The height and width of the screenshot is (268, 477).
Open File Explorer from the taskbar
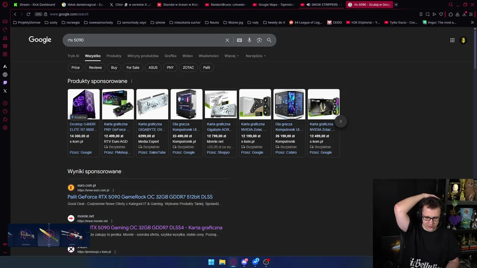[222, 262]
